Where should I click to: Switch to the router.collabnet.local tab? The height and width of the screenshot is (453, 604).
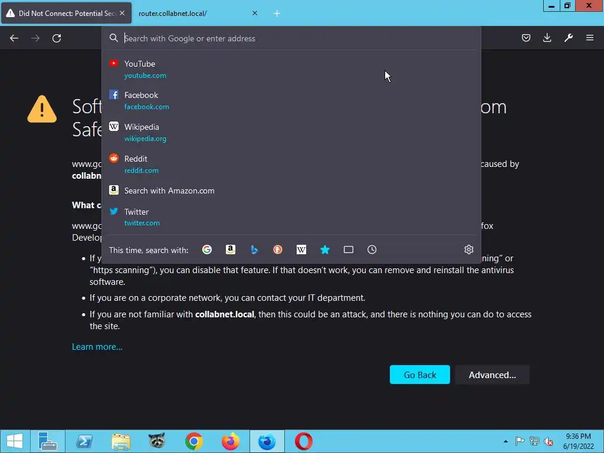click(198, 13)
